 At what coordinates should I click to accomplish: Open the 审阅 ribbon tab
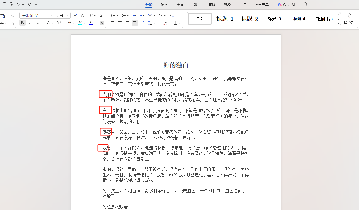pyautogui.click(x=212, y=4)
